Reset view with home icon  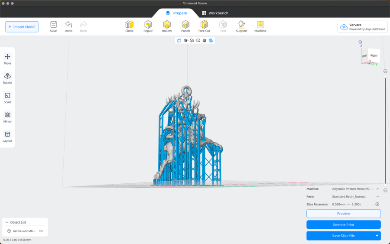360,42
